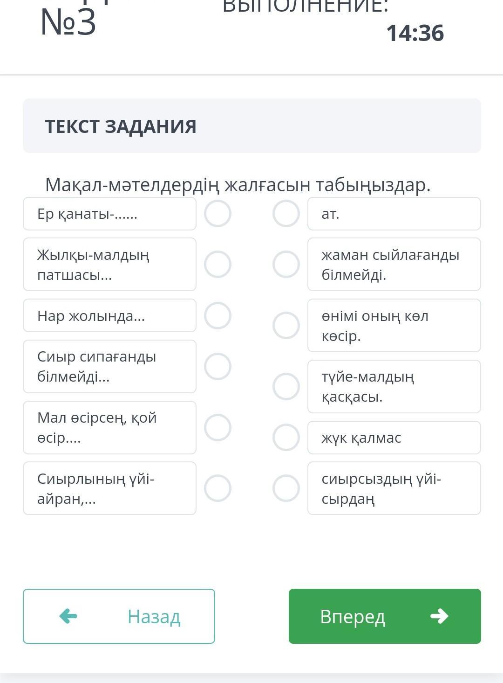Select the radio button beside 'жүк қалмас'
This screenshot has height=683, width=503.
286,437
